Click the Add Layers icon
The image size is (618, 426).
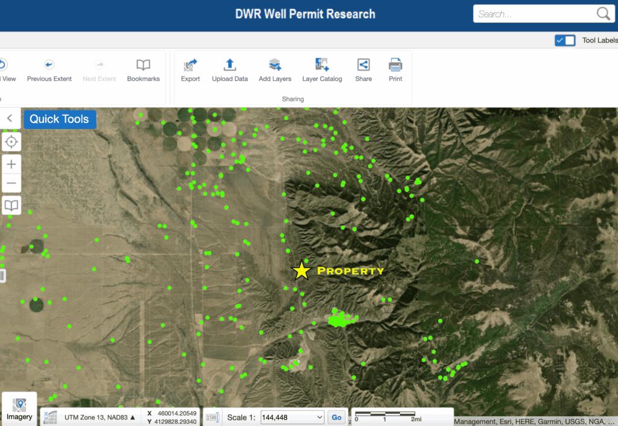[275, 65]
